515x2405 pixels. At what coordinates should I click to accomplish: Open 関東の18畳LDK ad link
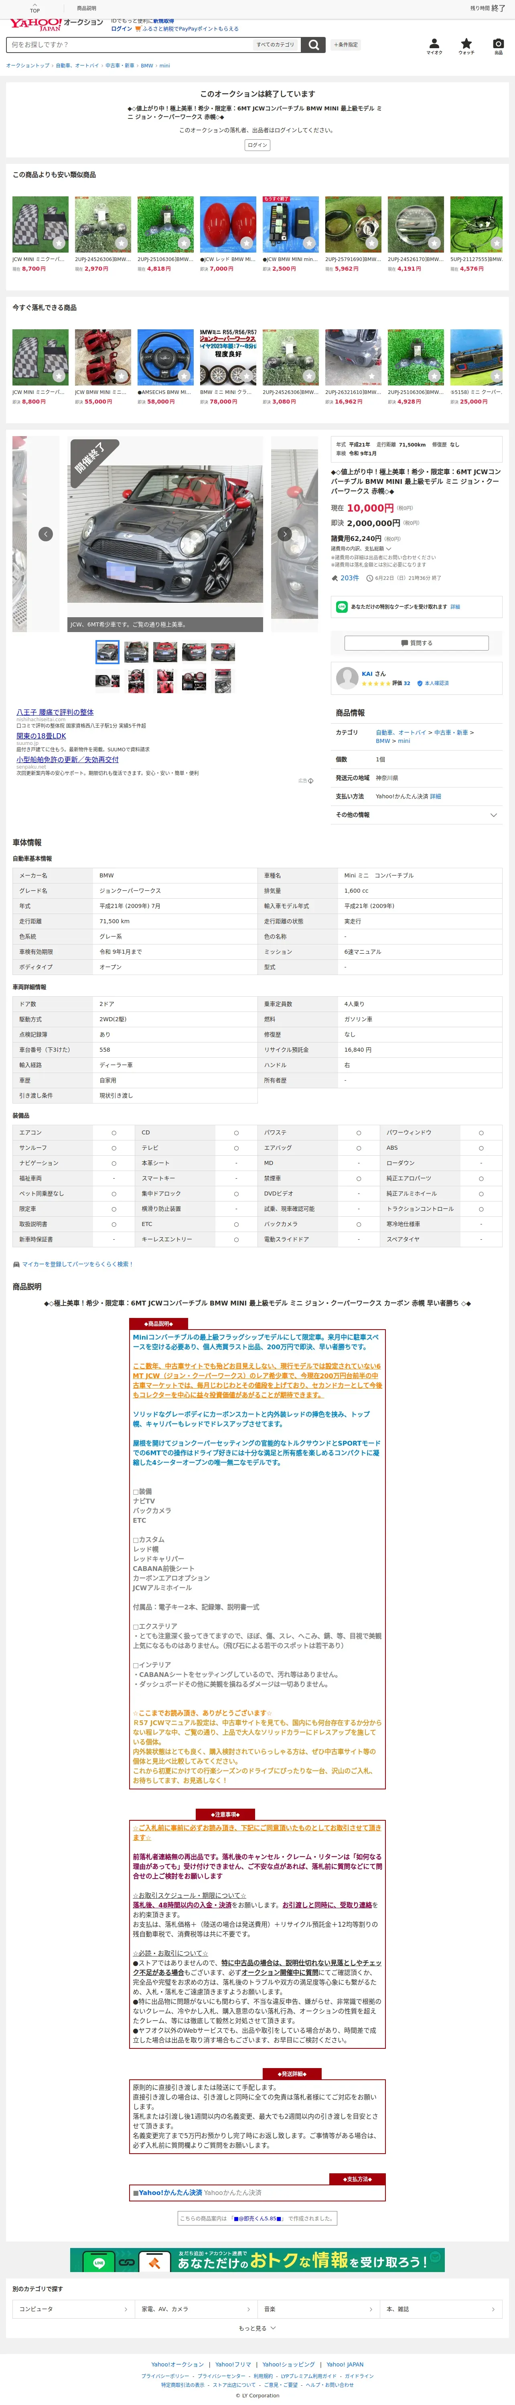pyautogui.click(x=41, y=736)
